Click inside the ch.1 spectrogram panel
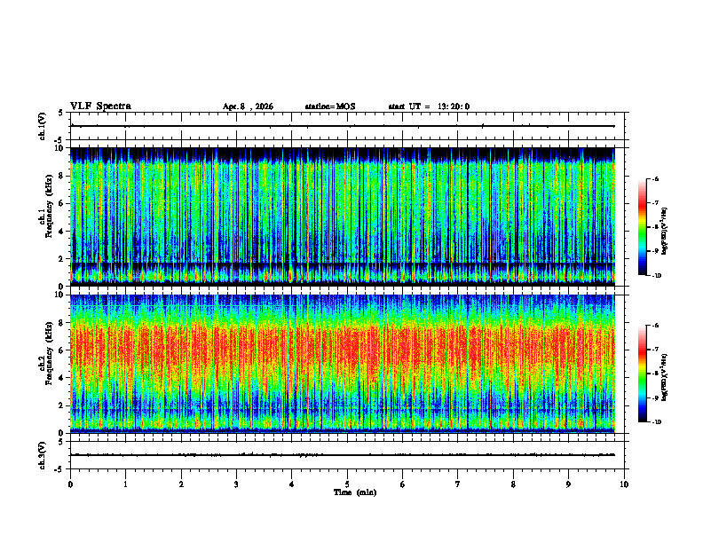 [343, 216]
